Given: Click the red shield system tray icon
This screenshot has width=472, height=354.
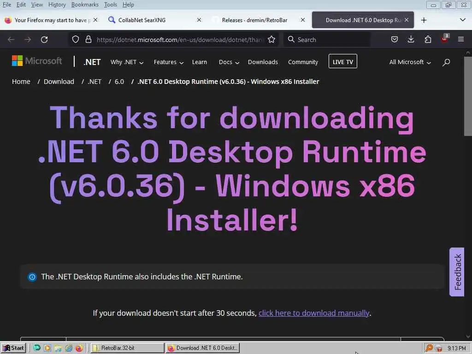Looking at the screenshot, I should [439, 348].
